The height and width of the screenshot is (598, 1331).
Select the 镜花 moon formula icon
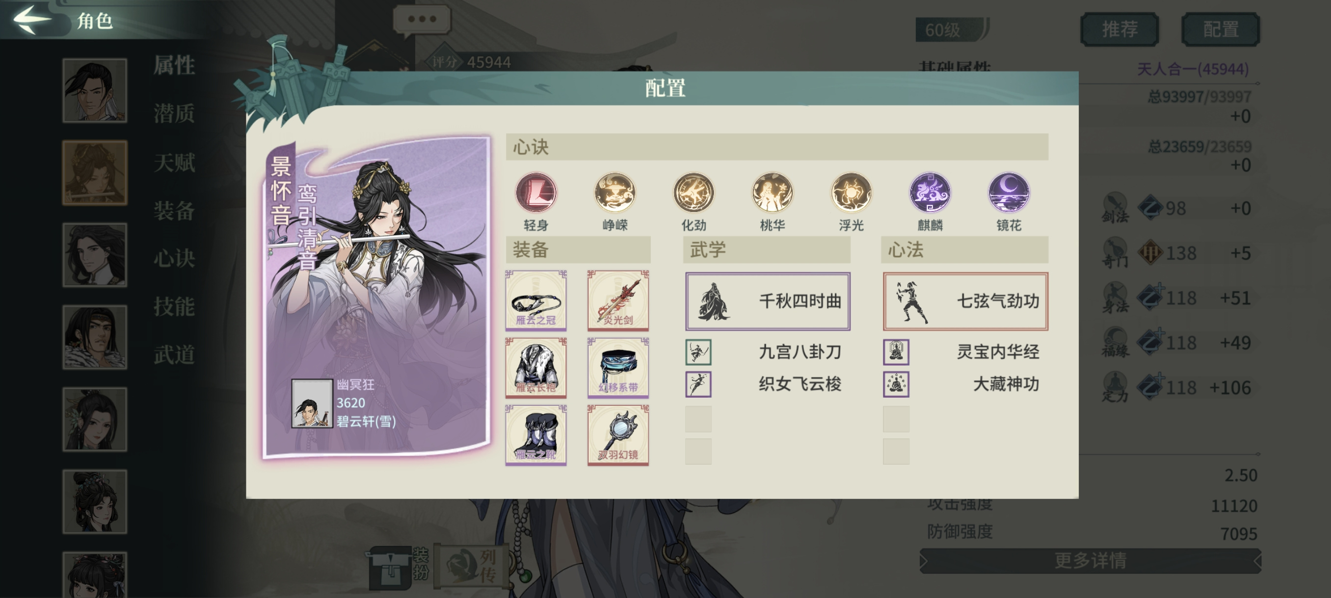(x=1009, y=193)
